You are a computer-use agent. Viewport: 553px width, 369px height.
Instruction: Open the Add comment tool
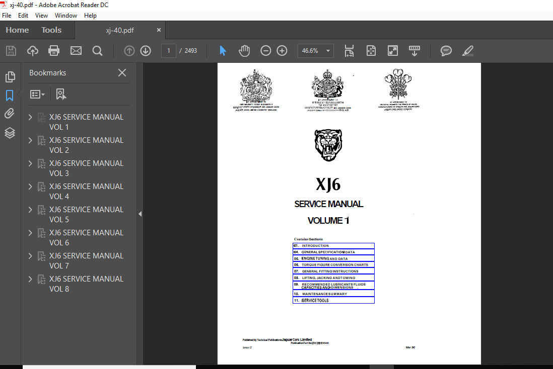coord(446,51)
